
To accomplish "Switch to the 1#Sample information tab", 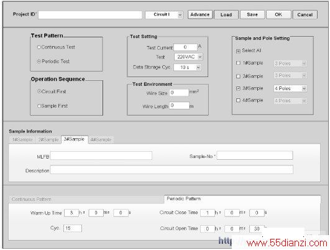I will (22, 140).
